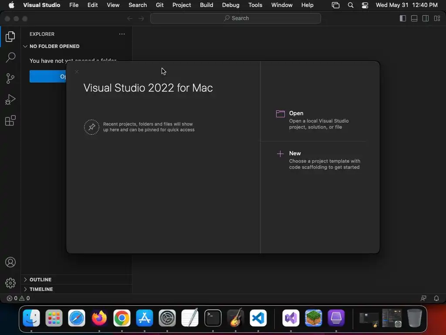446x335 pixels.
Task: Open Explorer more actions ellipsis
Action: pyautogui.click(x=122, y=34)
